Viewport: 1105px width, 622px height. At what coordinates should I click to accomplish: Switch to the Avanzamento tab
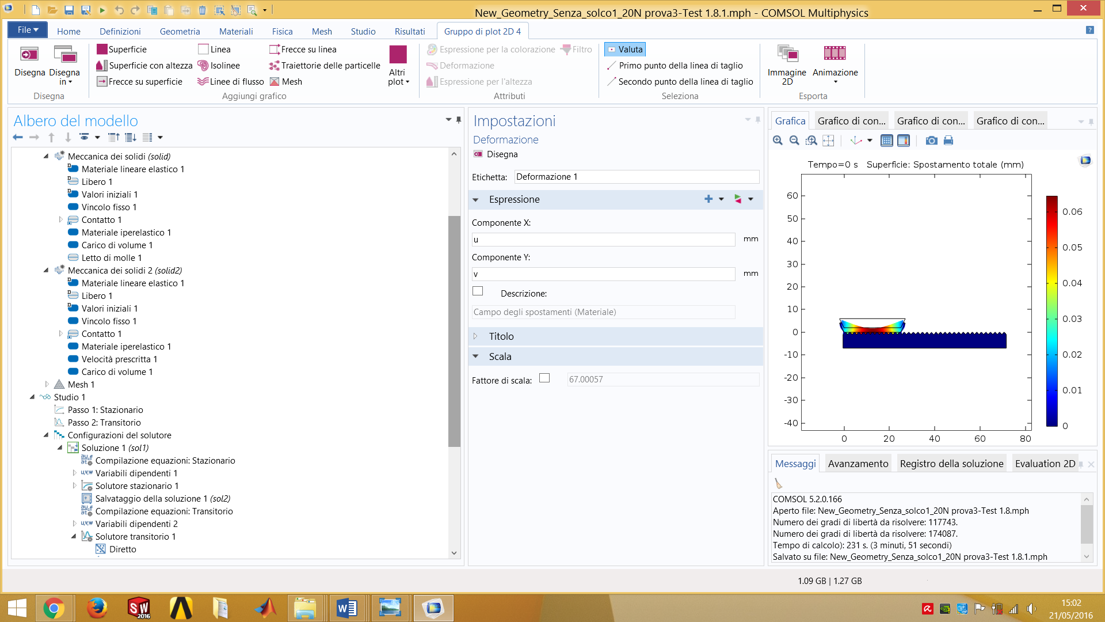tap(858, 464)
